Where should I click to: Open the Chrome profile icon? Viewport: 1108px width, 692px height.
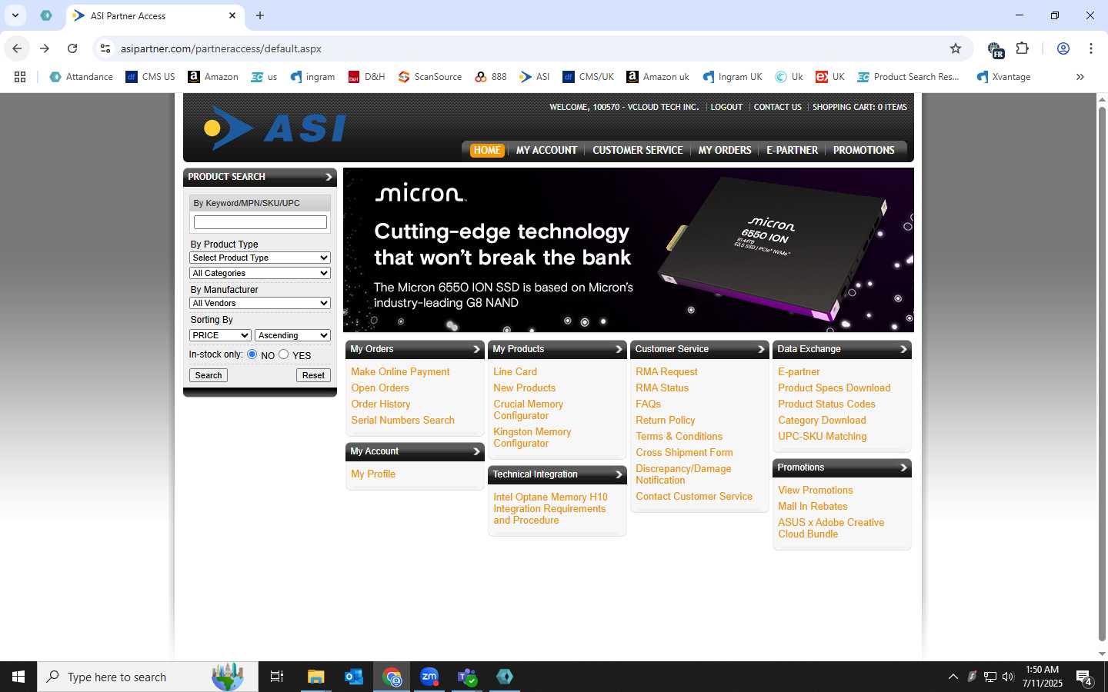click(1063, 48)
